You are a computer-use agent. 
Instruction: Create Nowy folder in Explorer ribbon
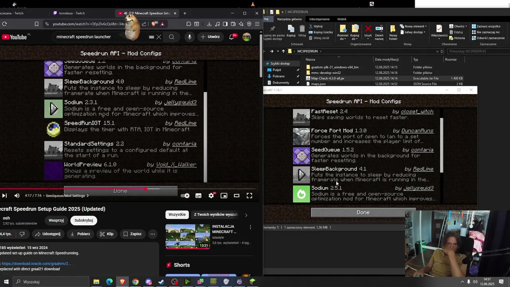pyautogui.click(x=393, y=32)
